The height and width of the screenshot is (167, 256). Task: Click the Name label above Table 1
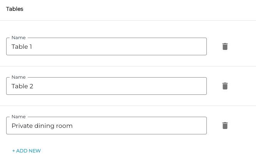click(x=18, y=38)
